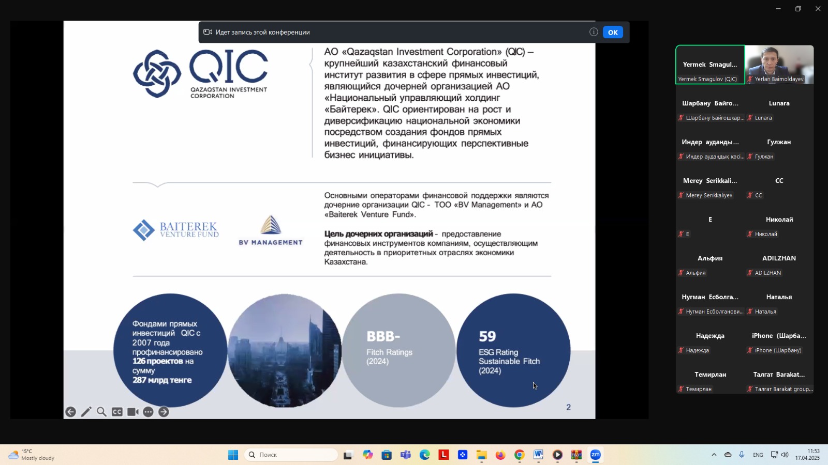Screen dimensions: 828x465
Task: Open more options ellipsis in slide toolbar
Action: (149, 412)
